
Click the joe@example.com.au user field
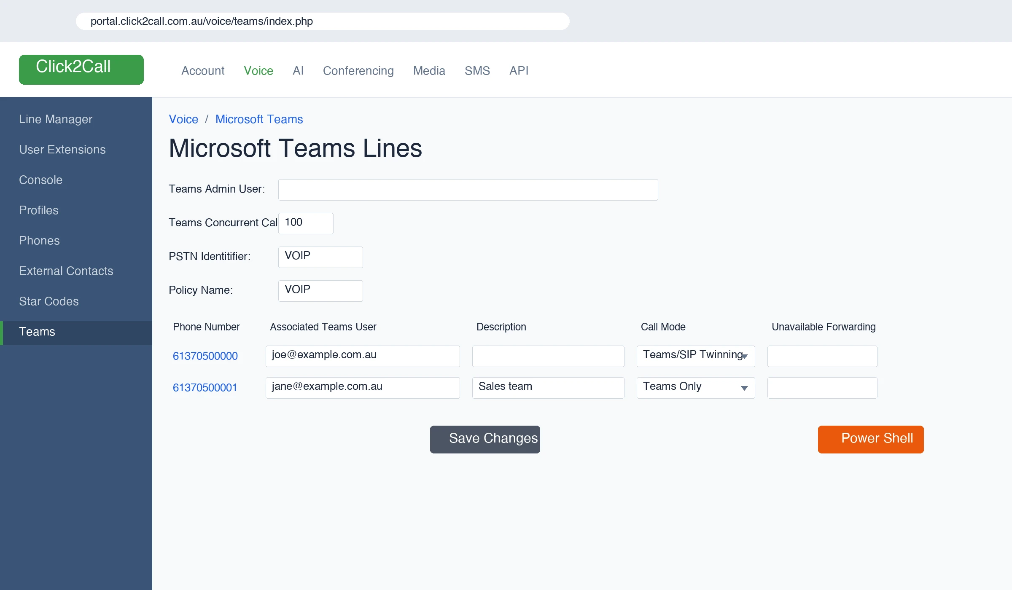click(x=363, y=356)
